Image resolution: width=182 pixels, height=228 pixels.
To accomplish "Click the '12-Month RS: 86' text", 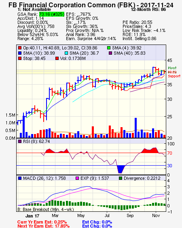I will (148, 9).
